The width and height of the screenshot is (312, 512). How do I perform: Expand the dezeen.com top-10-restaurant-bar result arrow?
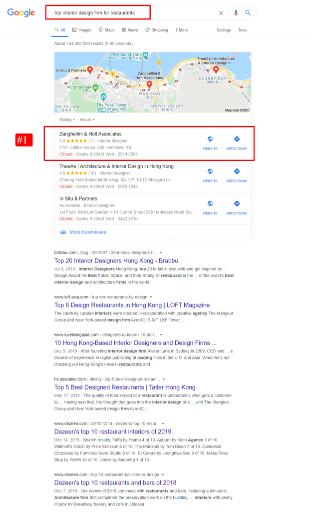(163, 475)
